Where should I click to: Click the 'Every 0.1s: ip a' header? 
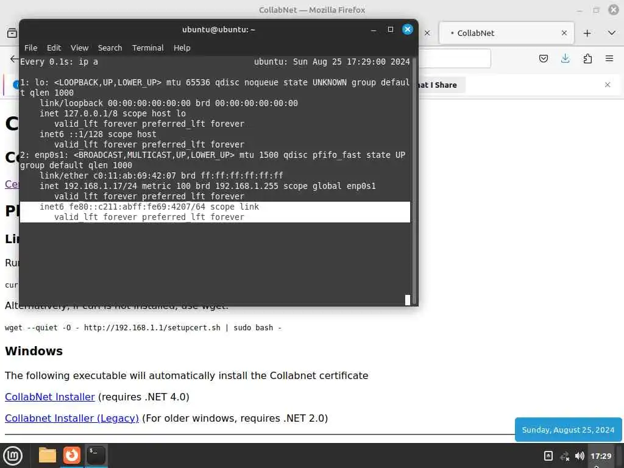pos(59,62)
